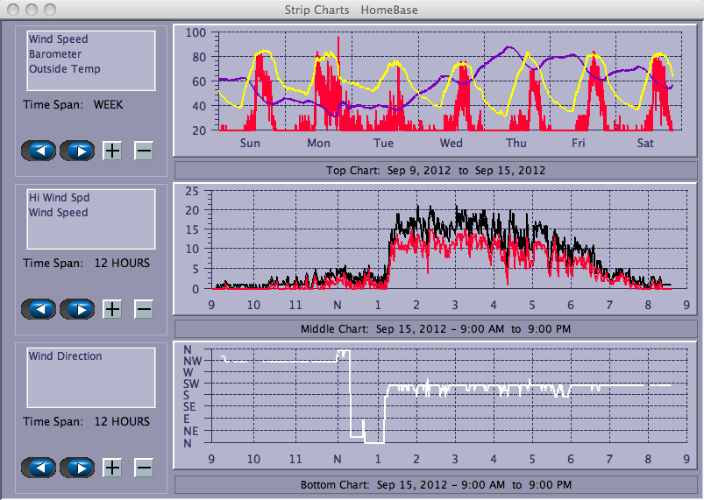Click bottom chart back arrow button

[39, 468]
